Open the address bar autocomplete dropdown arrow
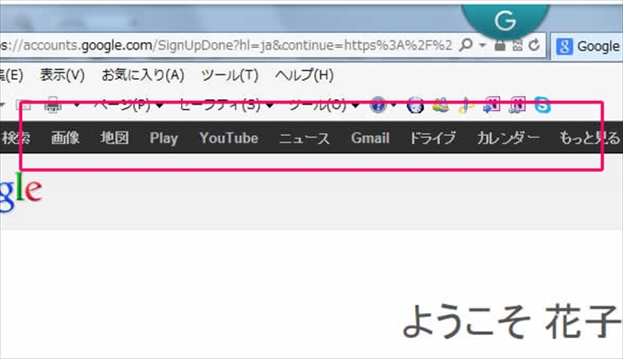Image resolution: width=623 pixels, height=359 pixels. [482, 45]
